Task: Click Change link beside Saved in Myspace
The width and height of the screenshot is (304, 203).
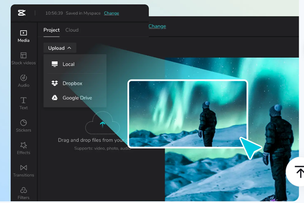Action: pos(111,13)
